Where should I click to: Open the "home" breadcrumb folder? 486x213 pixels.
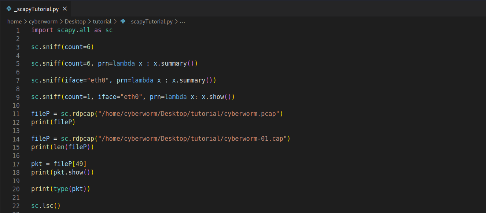(14, 22)
